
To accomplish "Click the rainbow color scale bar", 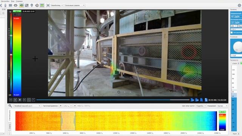I will (17, 57).
